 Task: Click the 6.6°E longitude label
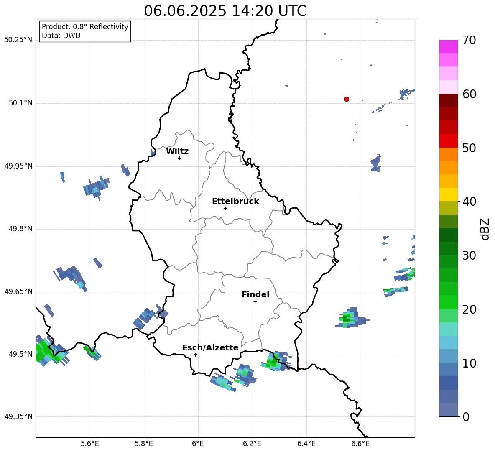(360, 444)
